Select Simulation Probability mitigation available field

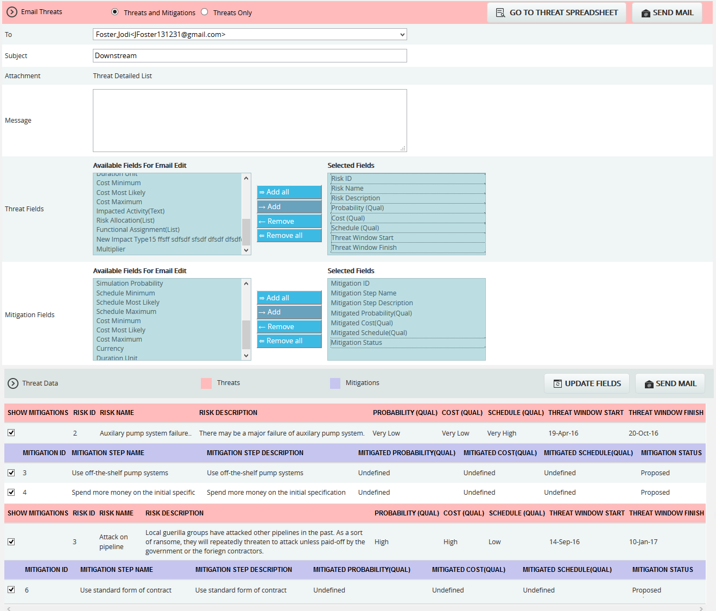coord(130,284)
